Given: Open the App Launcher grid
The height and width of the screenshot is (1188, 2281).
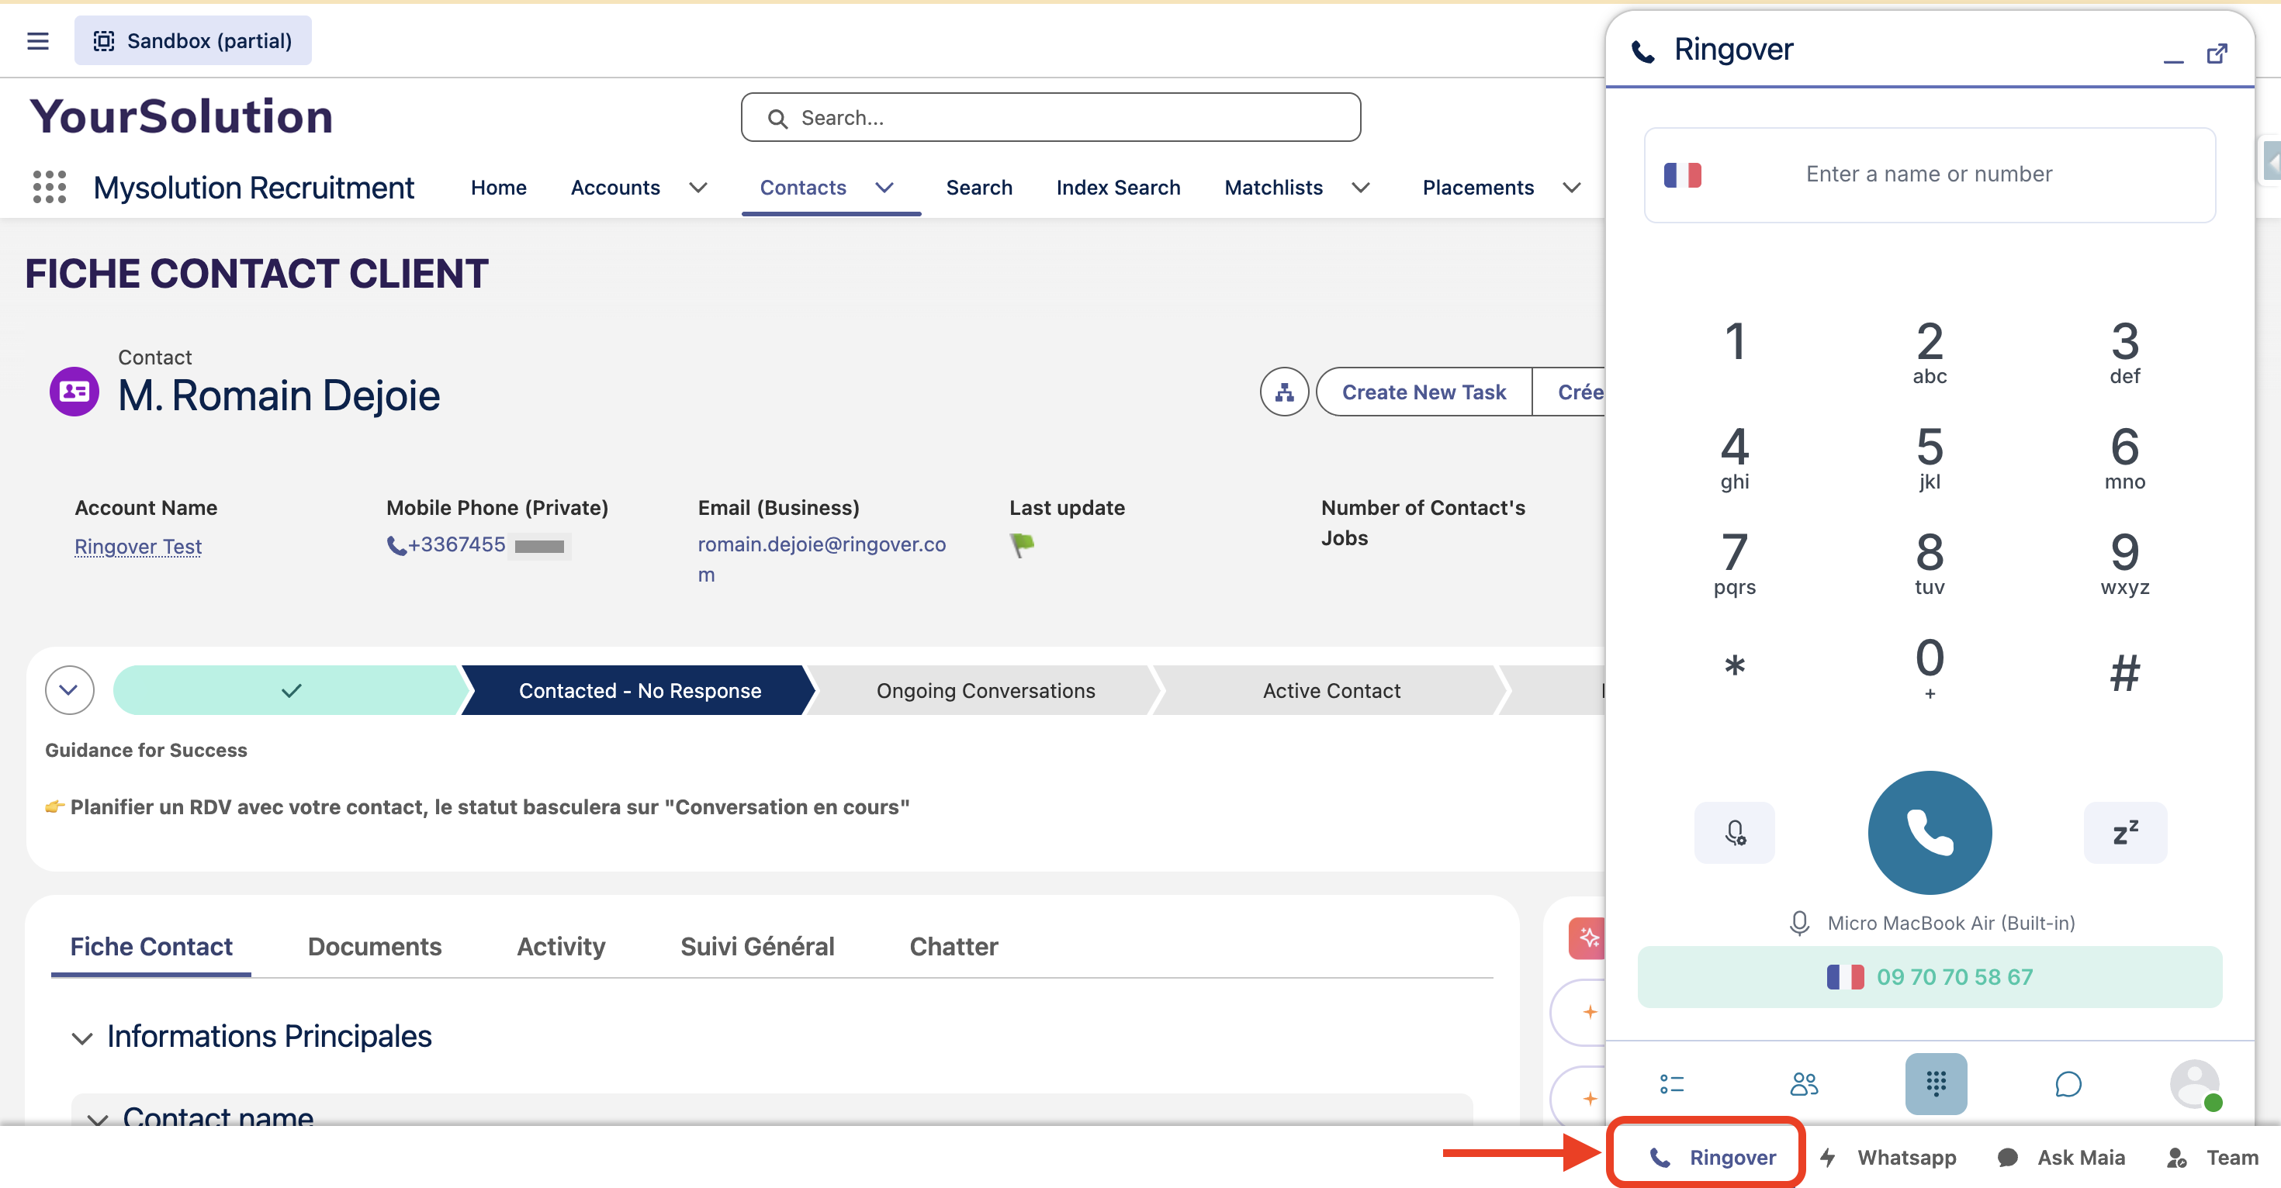Looking at the screenshot, I should click(x=50, y=187).
